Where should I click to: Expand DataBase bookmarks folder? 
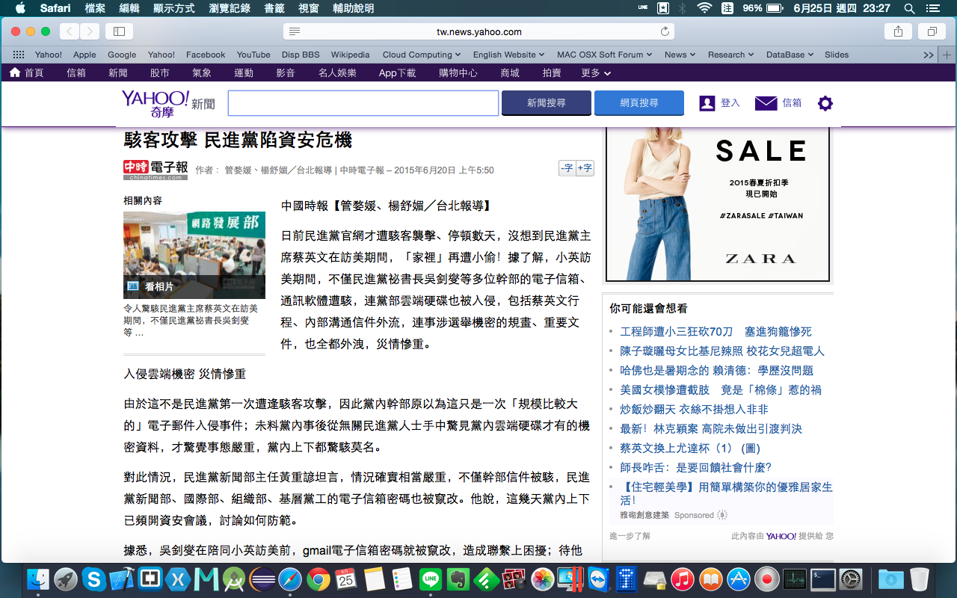(x=790, y=55)
